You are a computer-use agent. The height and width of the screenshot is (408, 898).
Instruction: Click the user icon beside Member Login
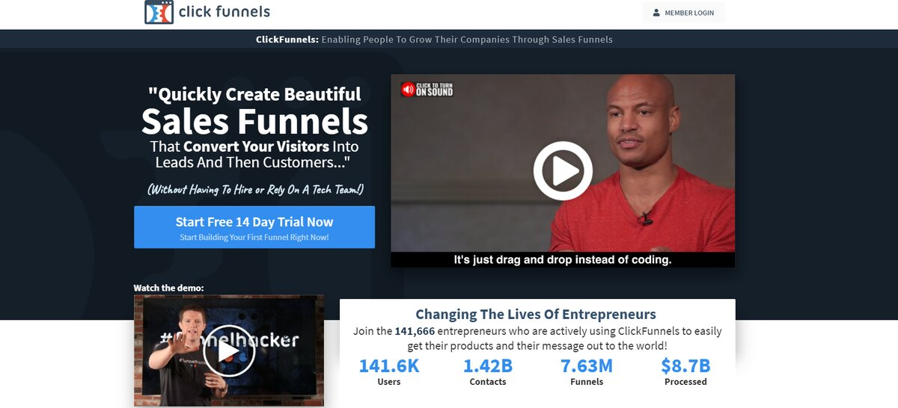[x=656, y=13]
